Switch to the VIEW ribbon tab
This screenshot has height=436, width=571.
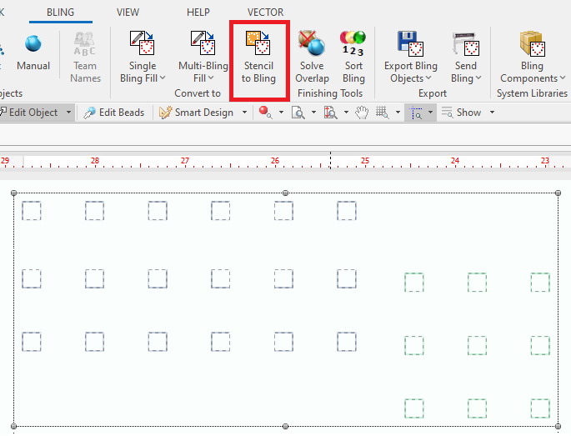click(128, 13)
